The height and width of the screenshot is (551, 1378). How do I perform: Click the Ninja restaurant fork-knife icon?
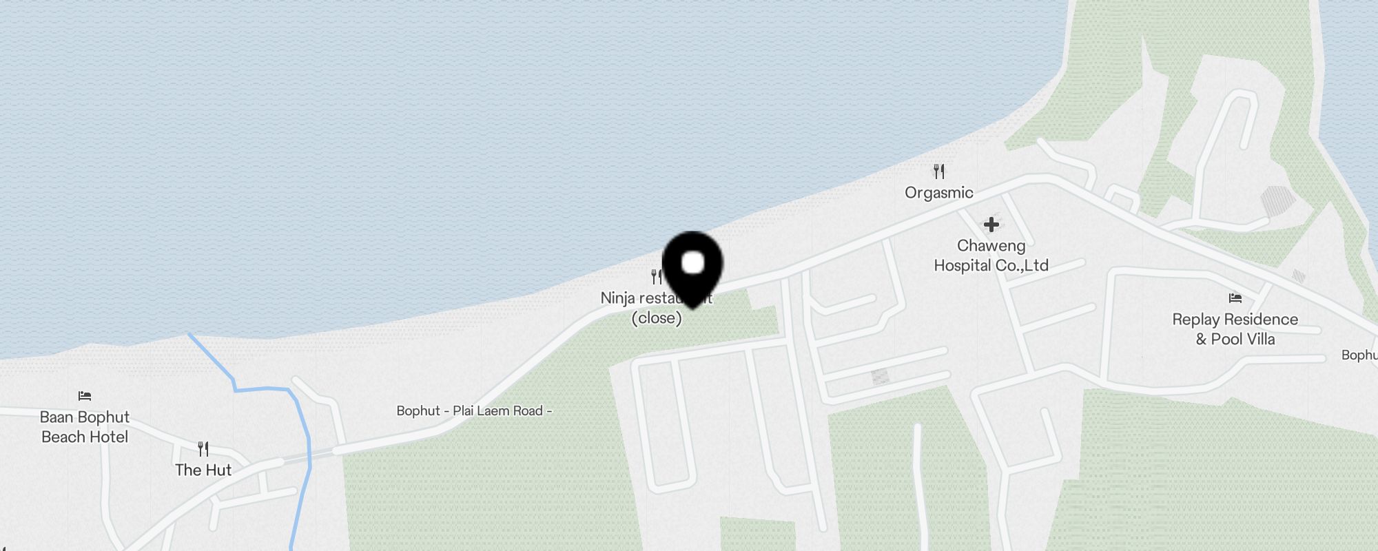pos(657,277)
